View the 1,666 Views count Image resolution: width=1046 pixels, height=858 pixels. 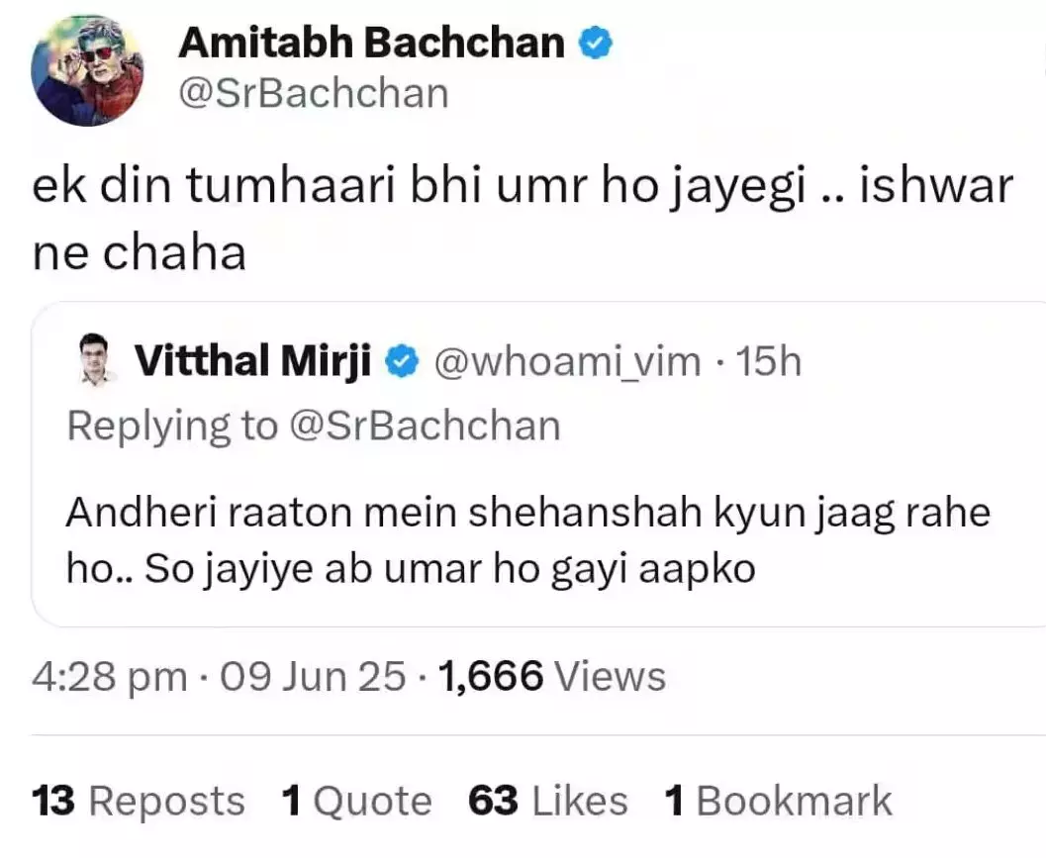552,677
